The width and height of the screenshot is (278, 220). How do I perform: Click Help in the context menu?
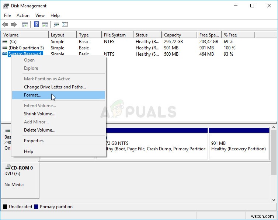coord(59,151)
